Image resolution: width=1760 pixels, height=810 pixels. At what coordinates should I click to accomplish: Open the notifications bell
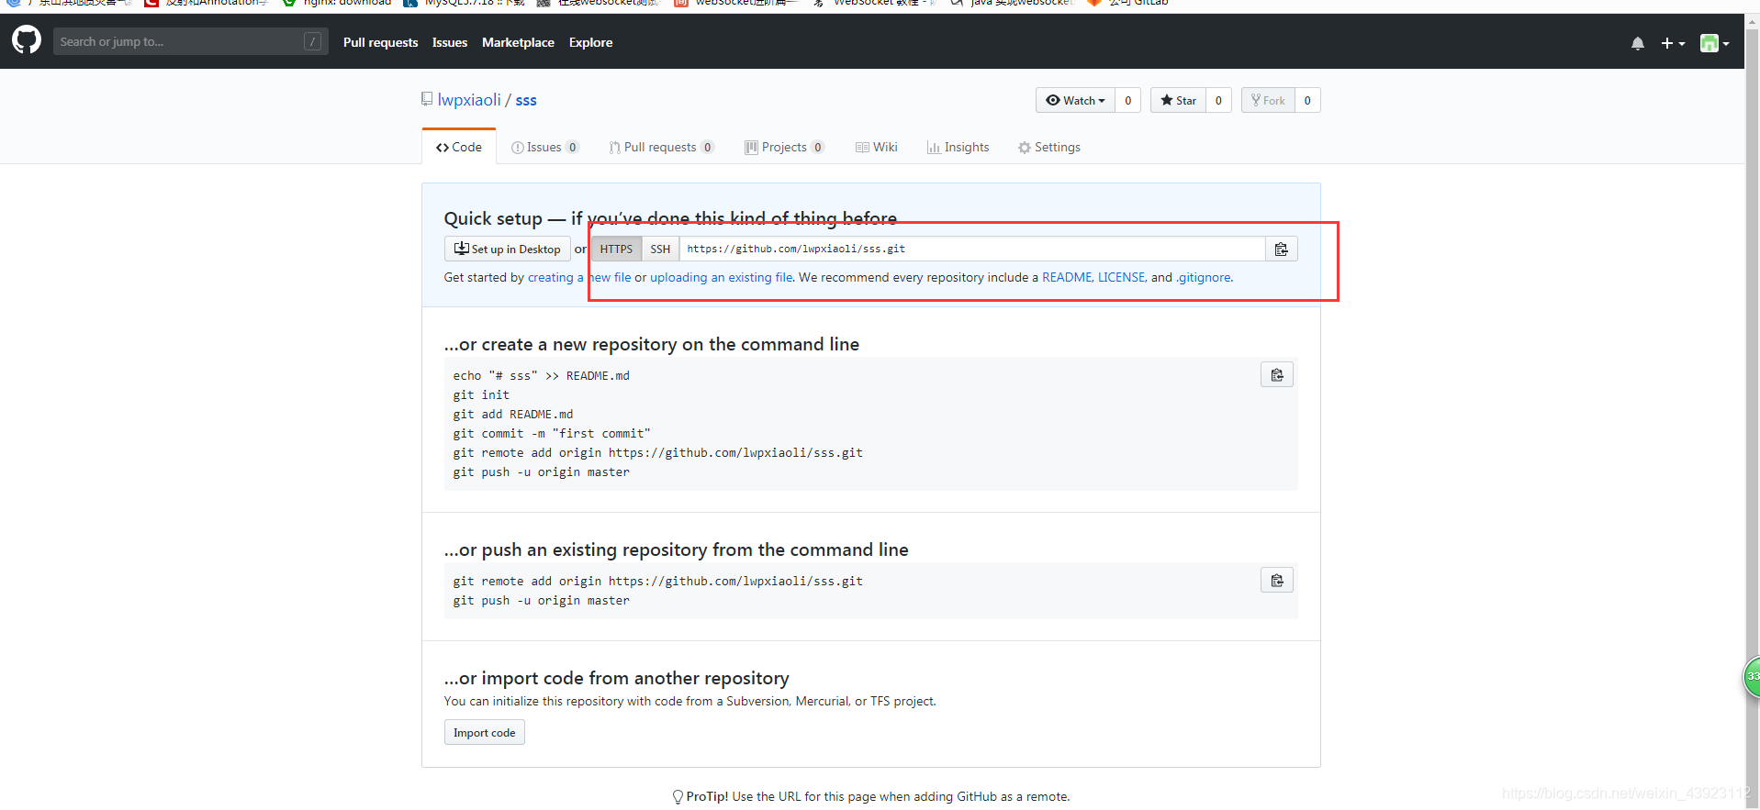pyautogui.click(x=1637, y=43)
